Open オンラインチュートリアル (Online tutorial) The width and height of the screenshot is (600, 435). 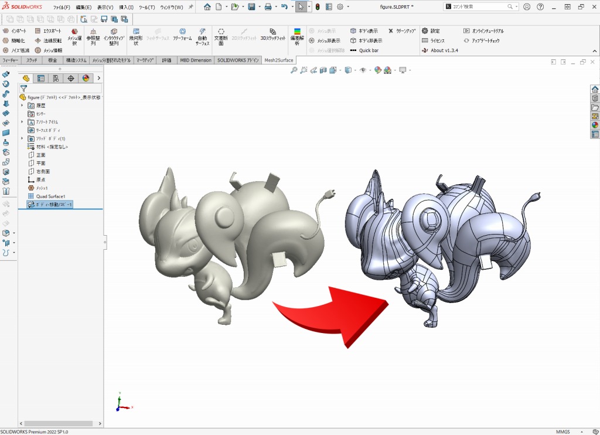pyautogui.click(x=483, y=30)
